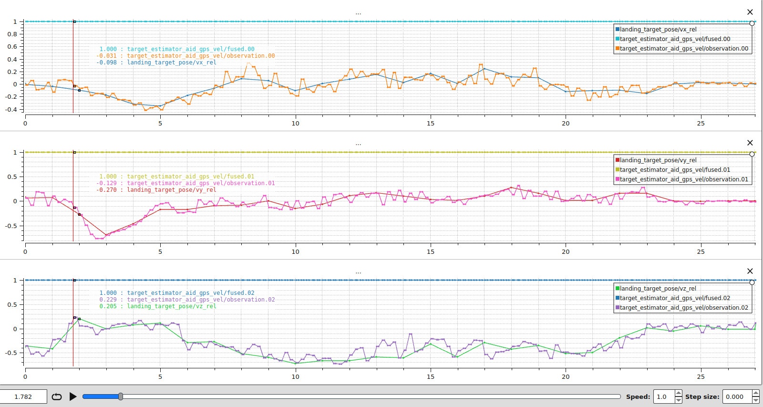The image size is (763, 407).
Task: Click the time slider handle
Action: click(121, 397)
